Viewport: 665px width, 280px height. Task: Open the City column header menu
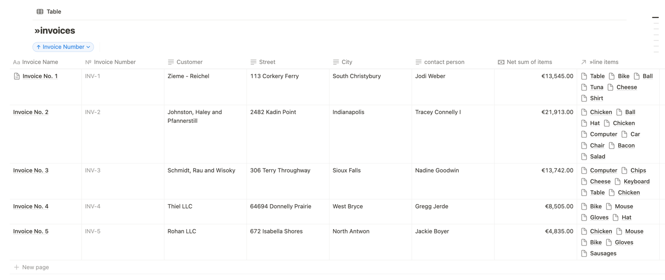347,62
